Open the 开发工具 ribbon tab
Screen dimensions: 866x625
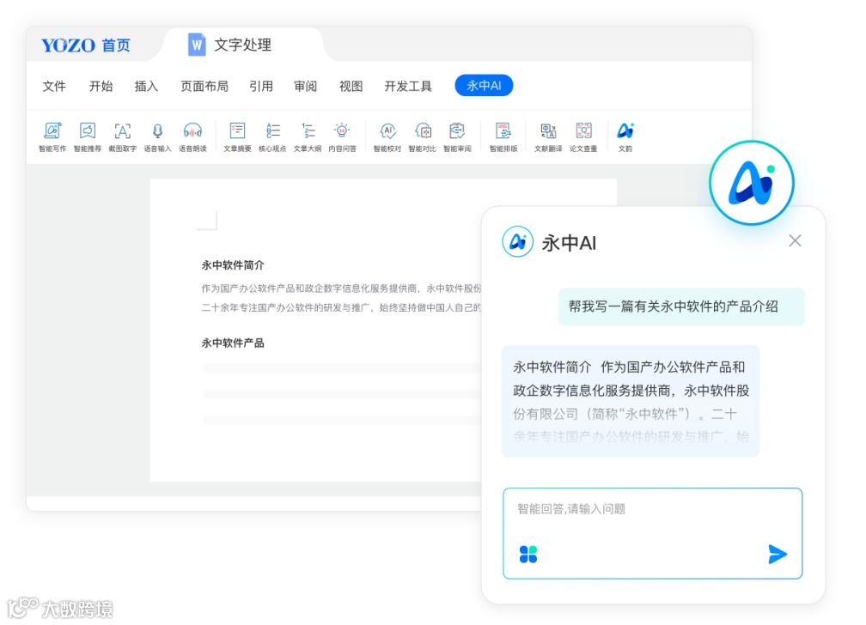point(408,86)
